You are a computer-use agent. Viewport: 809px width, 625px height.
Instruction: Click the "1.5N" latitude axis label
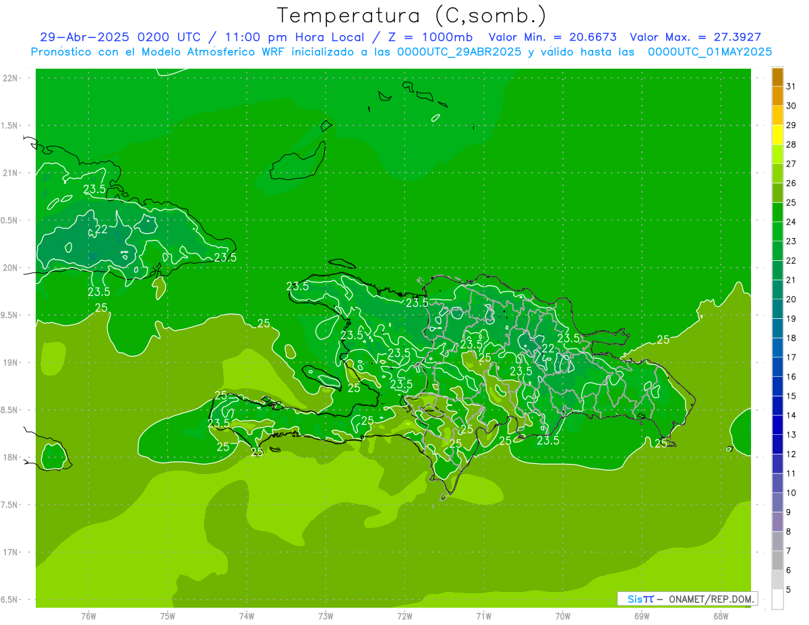point(10,125)
